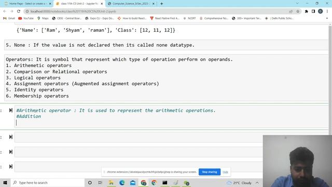Click the '6. Membership operators' line

(x=37, y=96)
